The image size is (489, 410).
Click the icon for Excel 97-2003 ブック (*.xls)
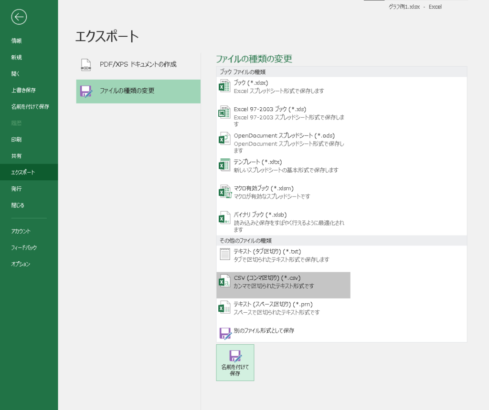pos(224,113)
